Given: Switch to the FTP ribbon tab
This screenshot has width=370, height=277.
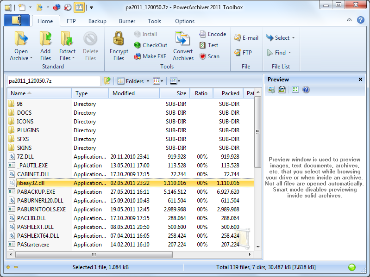Looking at the screenshot, I should click(x=71, y=21).
